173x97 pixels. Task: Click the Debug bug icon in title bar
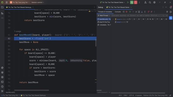(132, 2)
